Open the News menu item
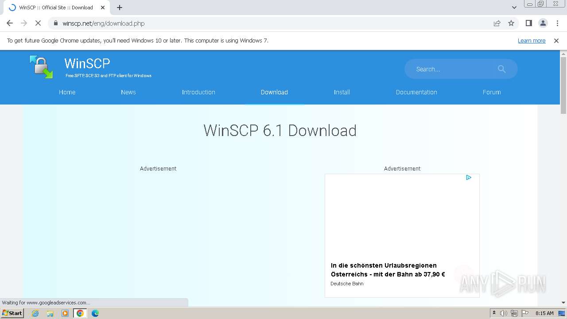The width and height of the screenshot is (567, 319). coord(128,92)
